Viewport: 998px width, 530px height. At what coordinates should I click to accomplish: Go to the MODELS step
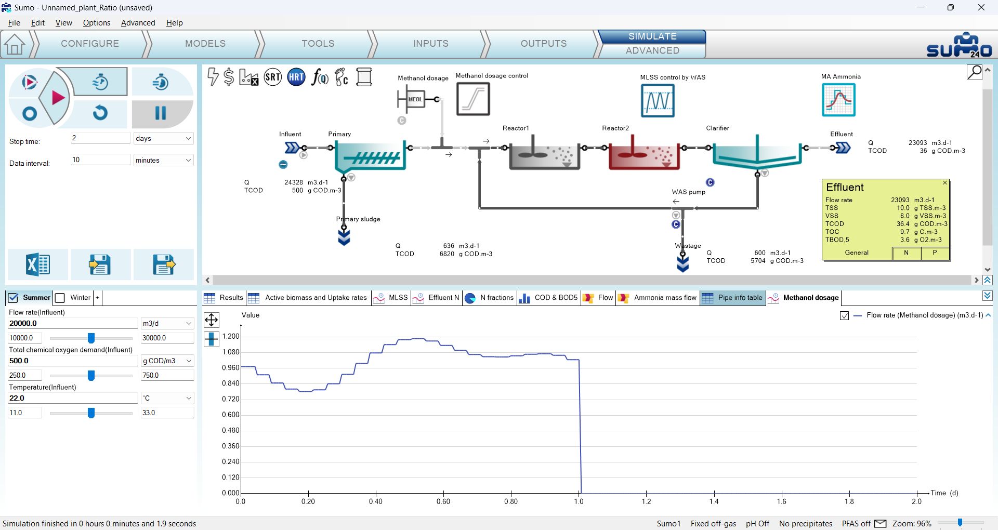tap(205, 44)
